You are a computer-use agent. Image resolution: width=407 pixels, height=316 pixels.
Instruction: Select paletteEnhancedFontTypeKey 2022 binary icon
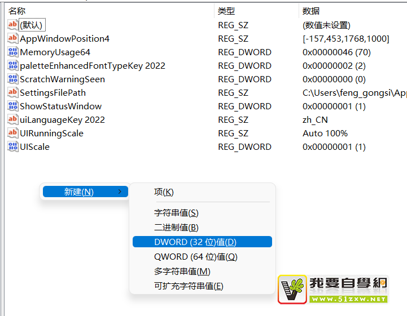point(13,65)
